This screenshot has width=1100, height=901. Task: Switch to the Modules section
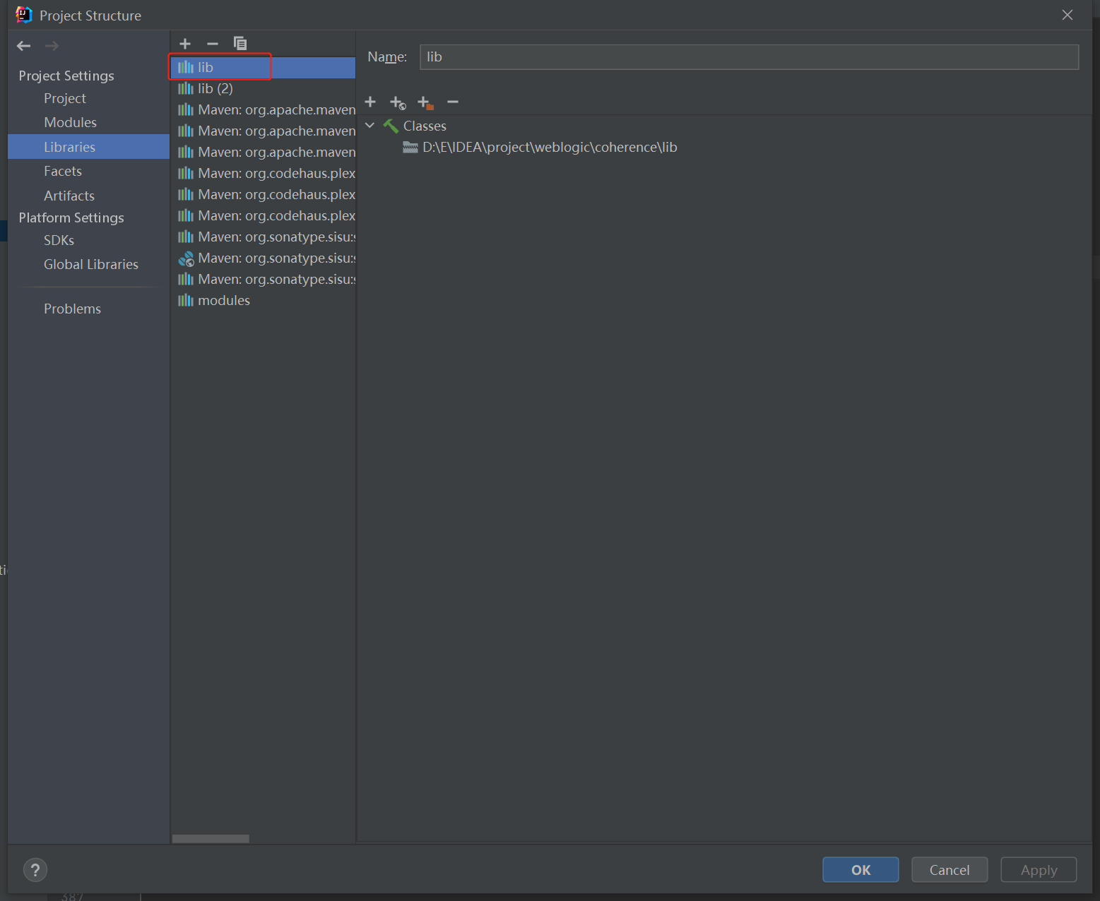(71, 123)
